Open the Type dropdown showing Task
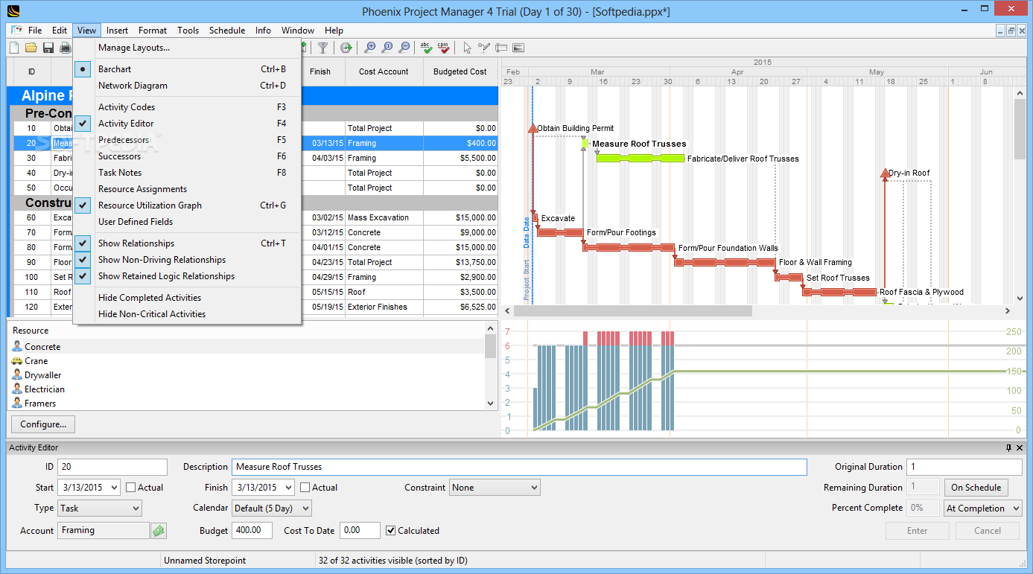This screenshot has width=1033, height=574. [x=99, y=508]
